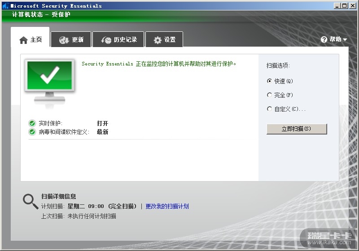Click the 计算机状态 - 受保护 header
This screenshot has width=359, height=251.
[41, 15]
